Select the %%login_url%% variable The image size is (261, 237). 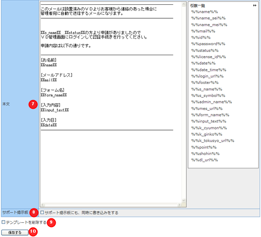coord(207,76)
